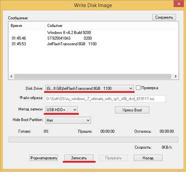Click the horizontal scrollbar of the log
The image size is (186, 172).
tap(93, 76)
